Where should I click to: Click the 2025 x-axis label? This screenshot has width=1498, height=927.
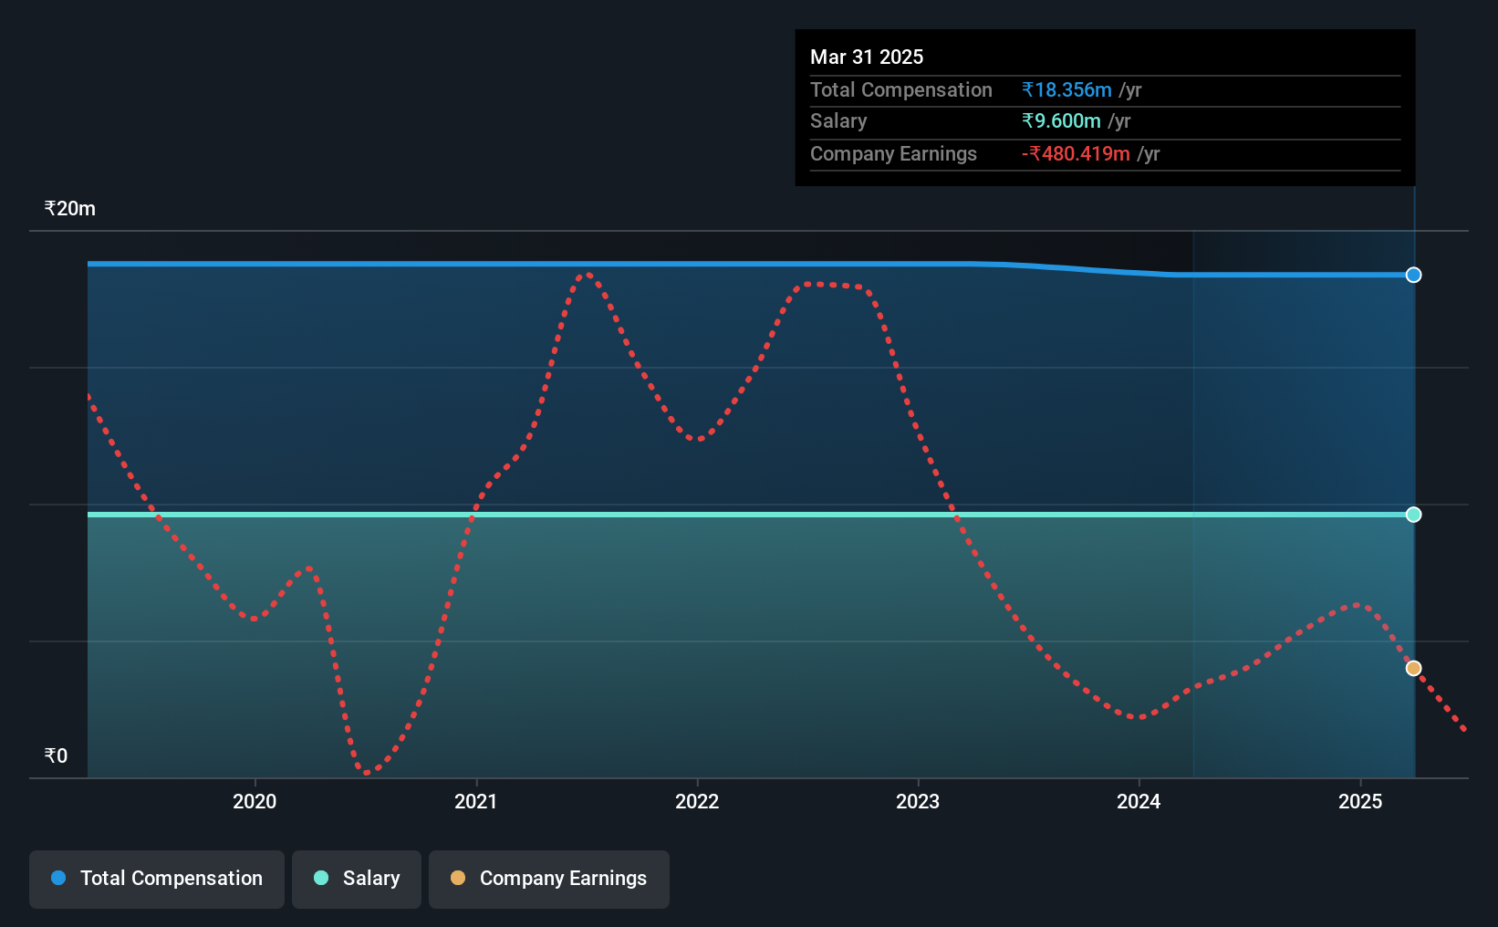click(x=1360, y=801)
